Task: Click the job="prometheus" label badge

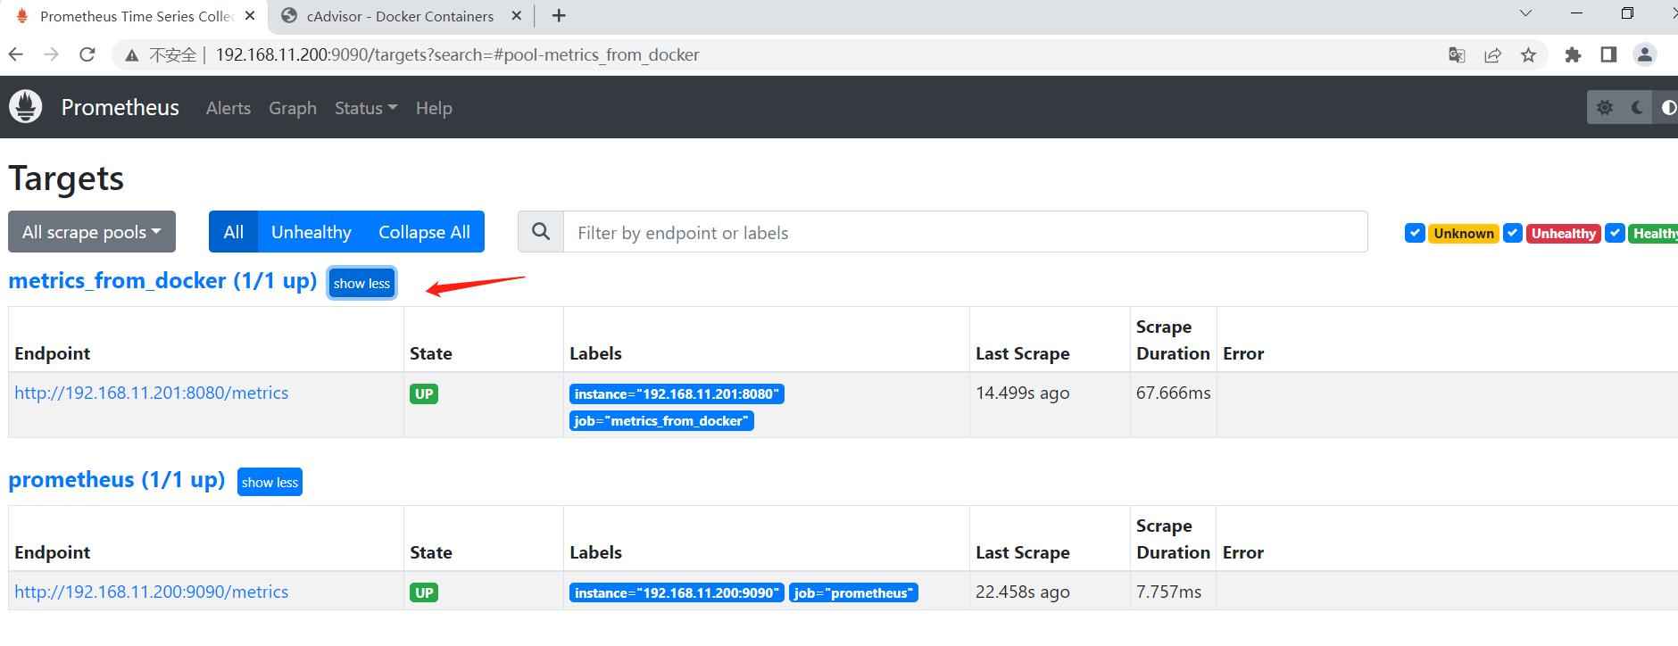Action: 853,592
